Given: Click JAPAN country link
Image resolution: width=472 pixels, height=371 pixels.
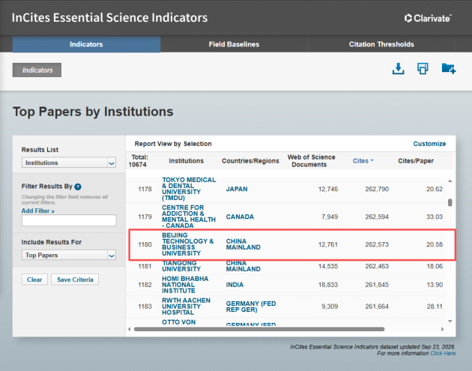Looking at the screenshot, I should (x=237, y=189).
